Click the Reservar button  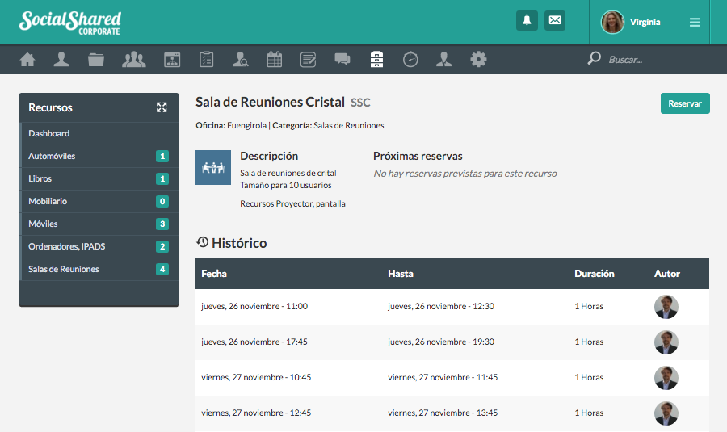point(685,103)
